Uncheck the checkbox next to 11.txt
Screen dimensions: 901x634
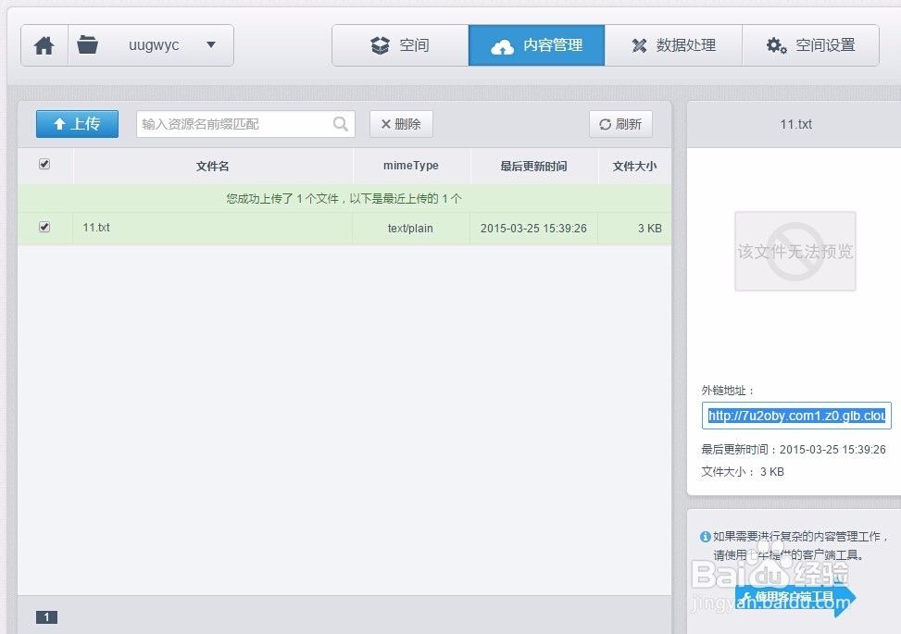(44, 227)
